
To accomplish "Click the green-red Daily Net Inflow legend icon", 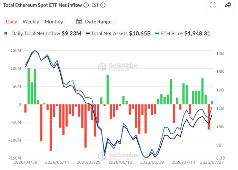I will 6,33.
